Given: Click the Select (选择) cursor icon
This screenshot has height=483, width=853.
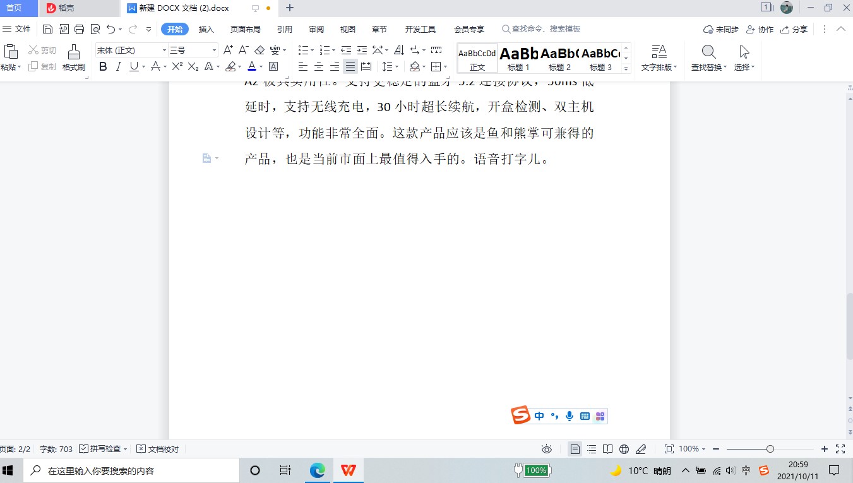Looking at the screenshot, I should [x=744, y=52].
